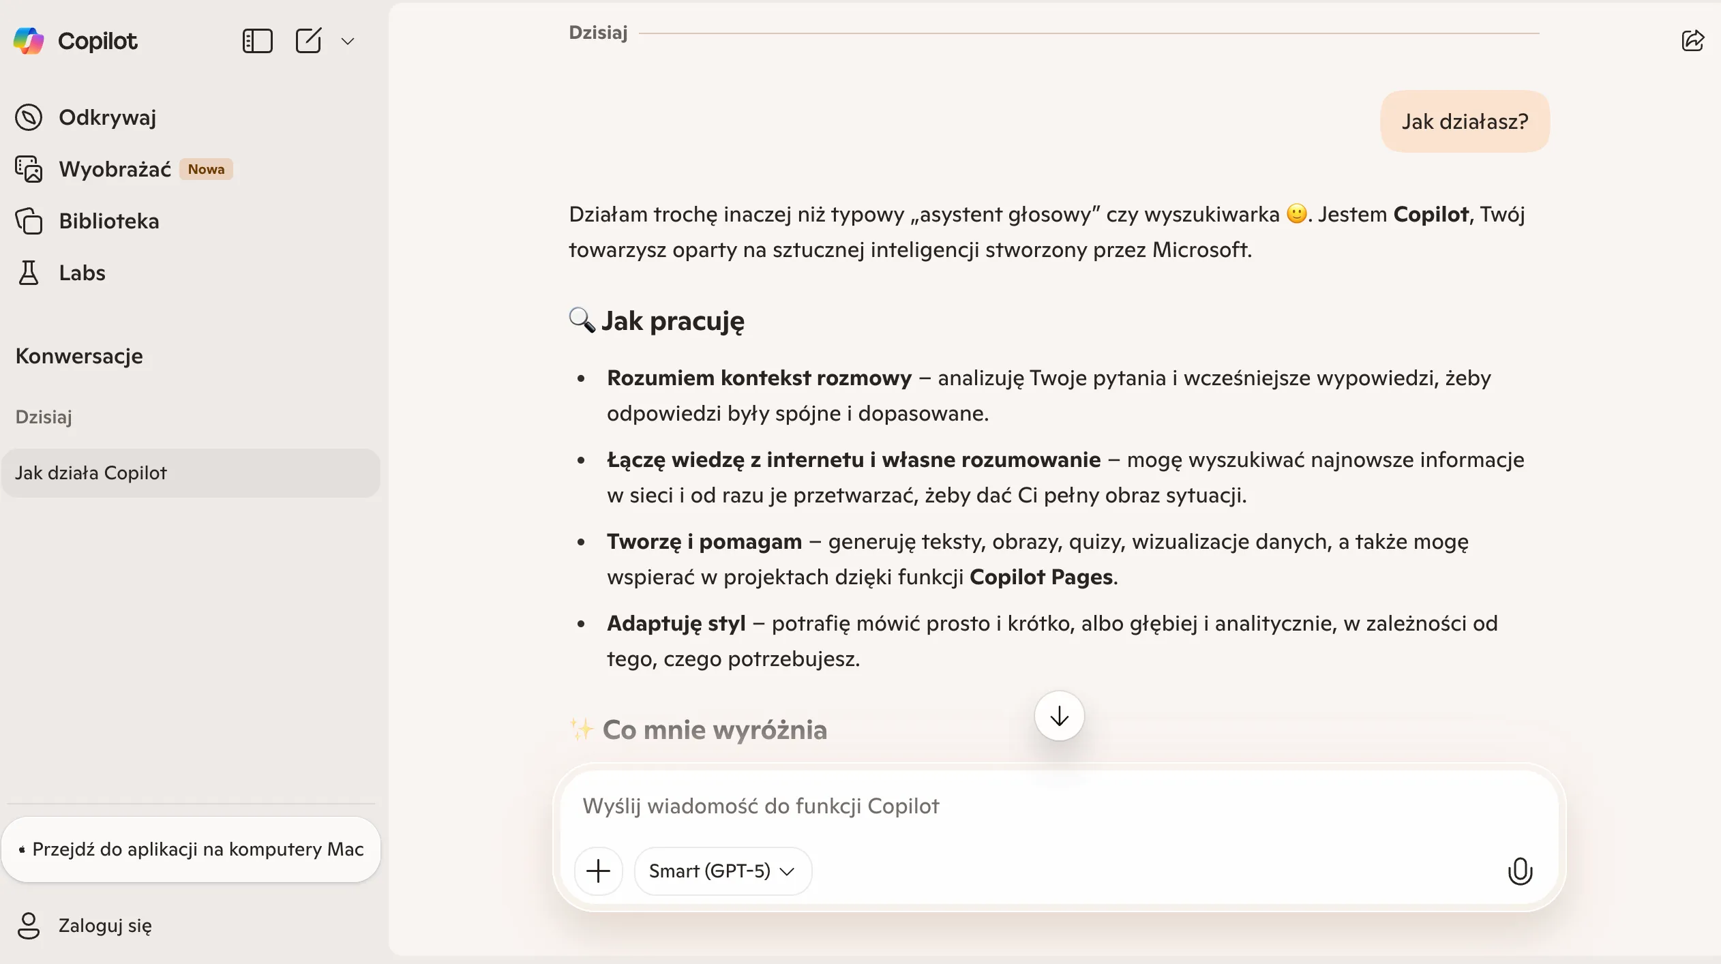Select Wyobrażać menu item
This screenshot has width=1721, height=964.
coord(115,169)
